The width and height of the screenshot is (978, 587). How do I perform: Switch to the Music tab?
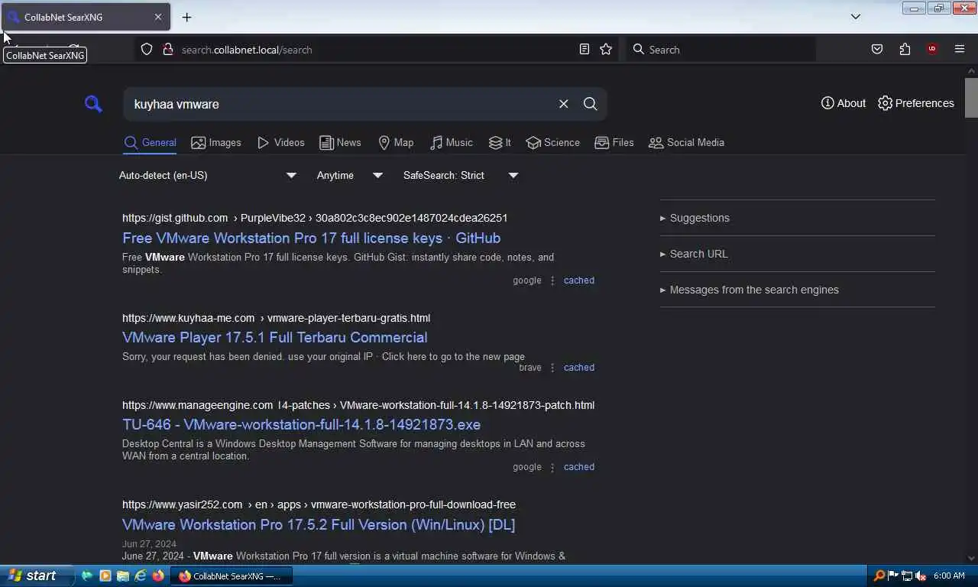coord(451,143)
